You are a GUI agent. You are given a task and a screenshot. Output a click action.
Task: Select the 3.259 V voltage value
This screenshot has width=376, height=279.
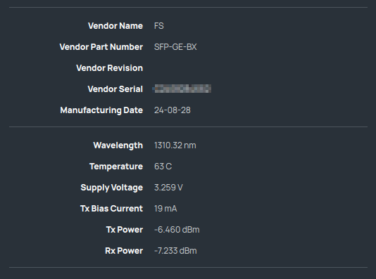pos(168,188)
